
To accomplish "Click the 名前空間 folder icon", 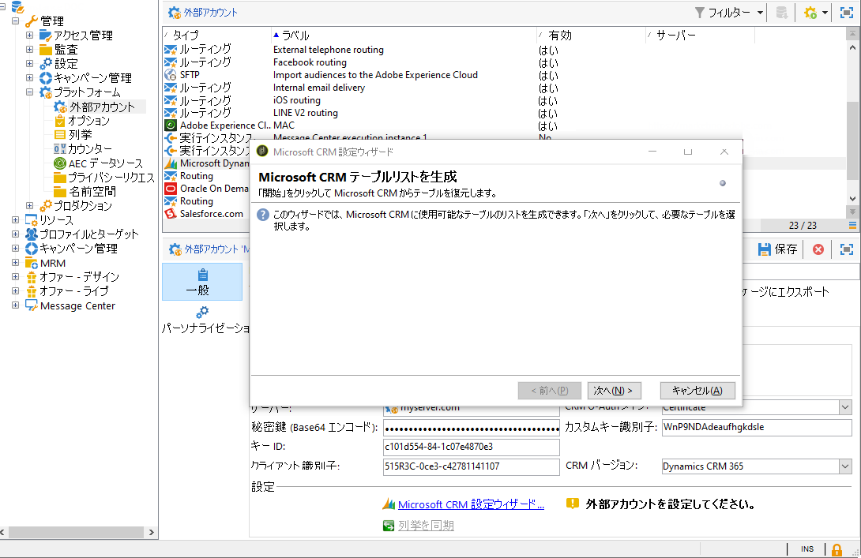I will point(60,192).
